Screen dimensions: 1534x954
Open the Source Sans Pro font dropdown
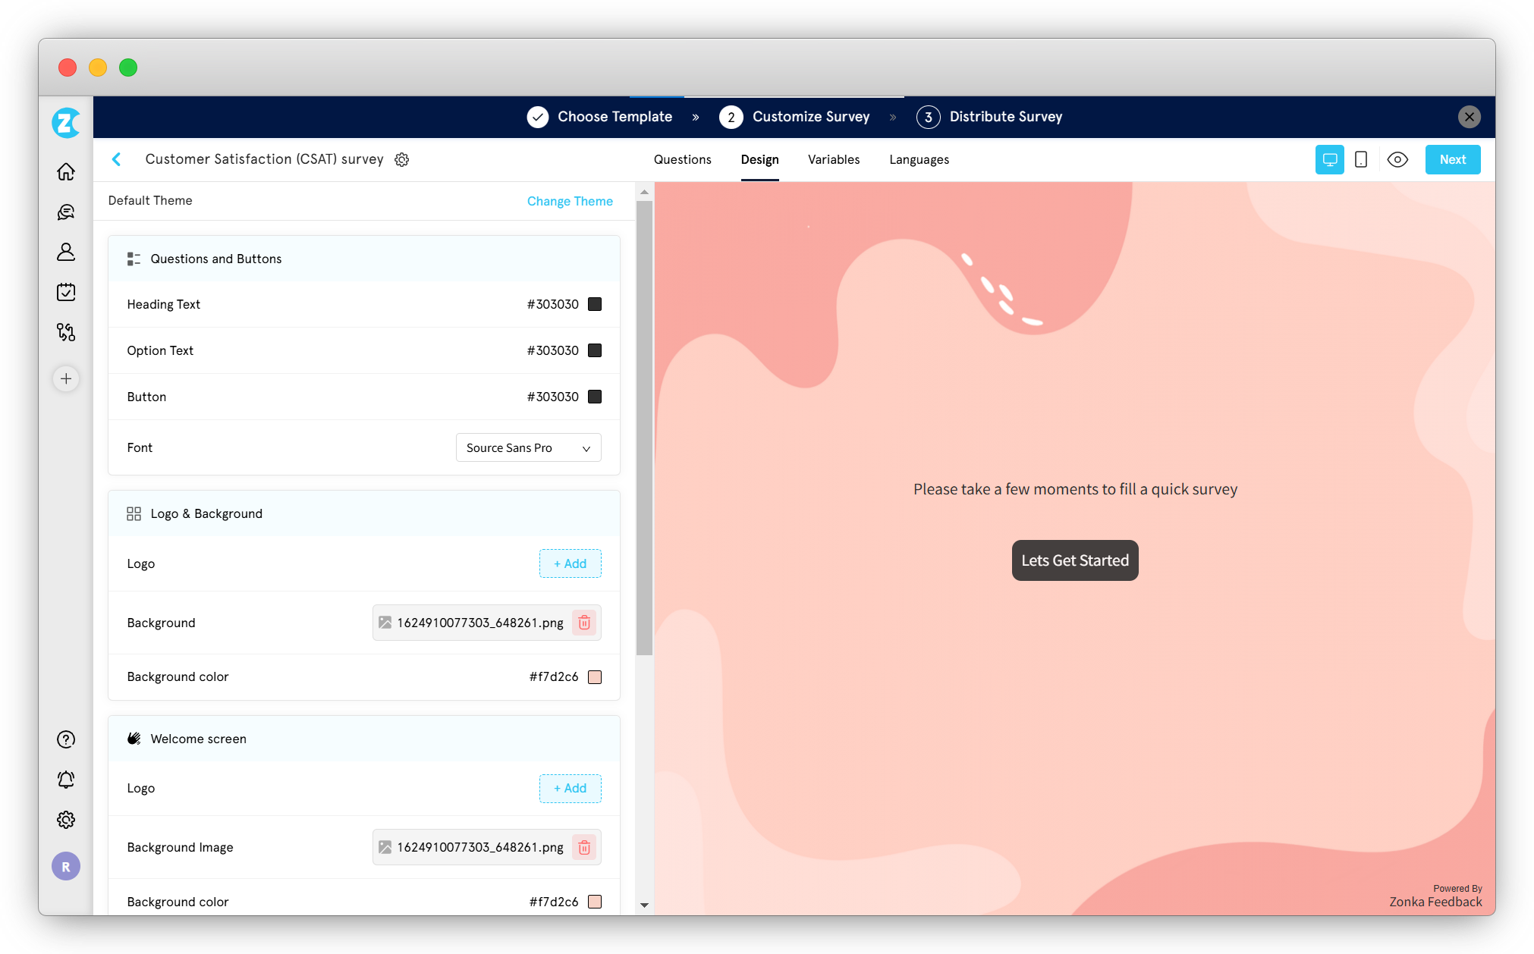528,447
